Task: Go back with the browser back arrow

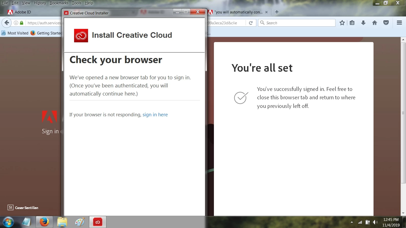Action: [7, 23]
